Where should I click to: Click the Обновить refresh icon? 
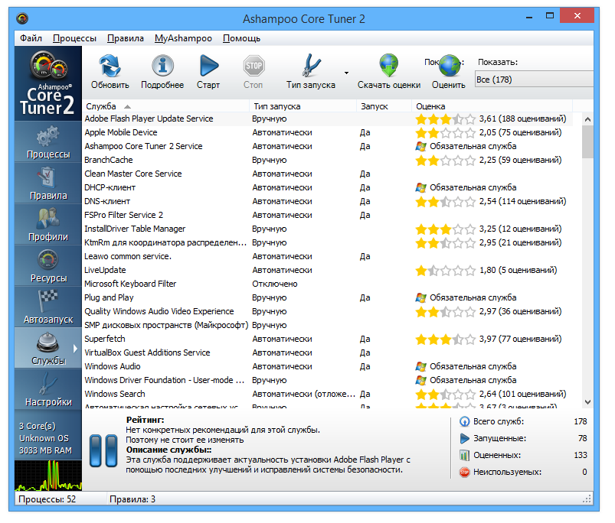[x=110, y=66]
